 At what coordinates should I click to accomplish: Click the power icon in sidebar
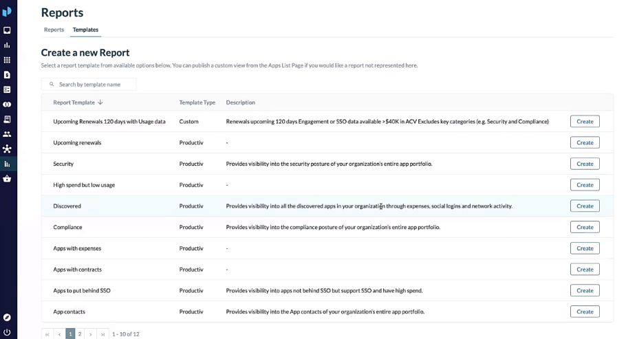[7, 332]
